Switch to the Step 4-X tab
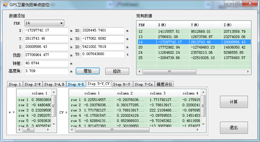The width and height of the screenshot is (260, 142). coord(76,84)
